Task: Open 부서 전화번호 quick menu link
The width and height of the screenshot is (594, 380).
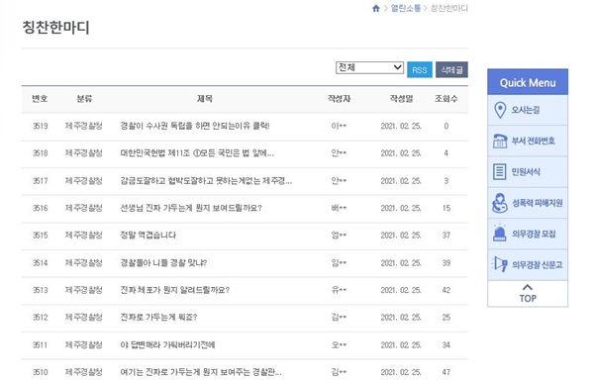Action: pyautogui.click(x=528, y=142)
